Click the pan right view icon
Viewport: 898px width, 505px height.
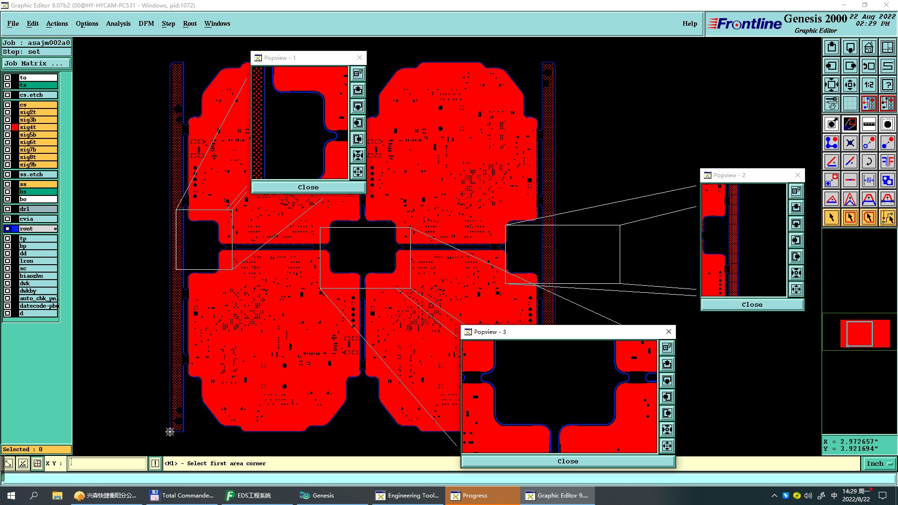pyautogui.click(x=850, y=66)
